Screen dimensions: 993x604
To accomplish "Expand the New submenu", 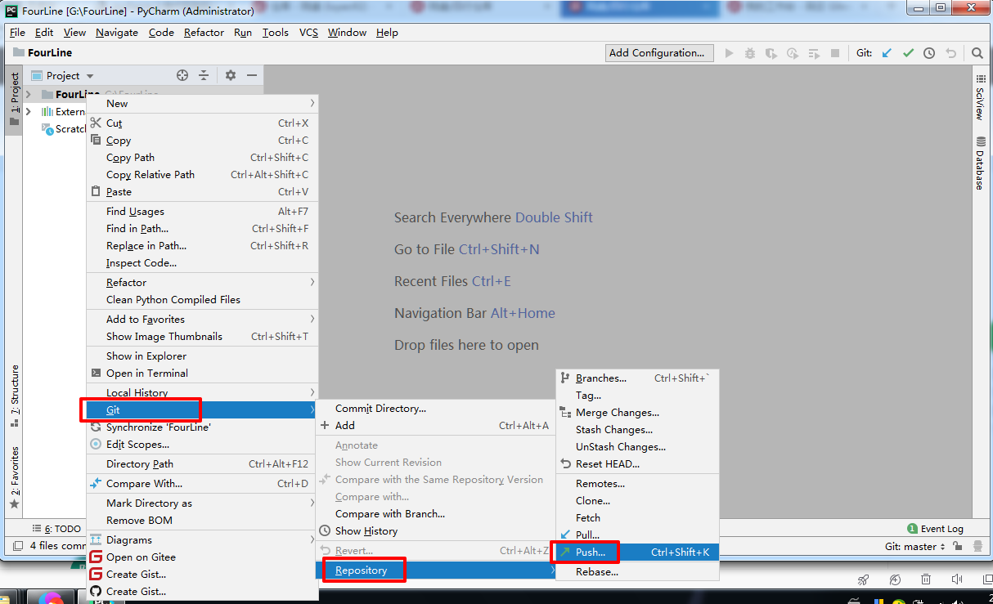I will tap(202, 103).
